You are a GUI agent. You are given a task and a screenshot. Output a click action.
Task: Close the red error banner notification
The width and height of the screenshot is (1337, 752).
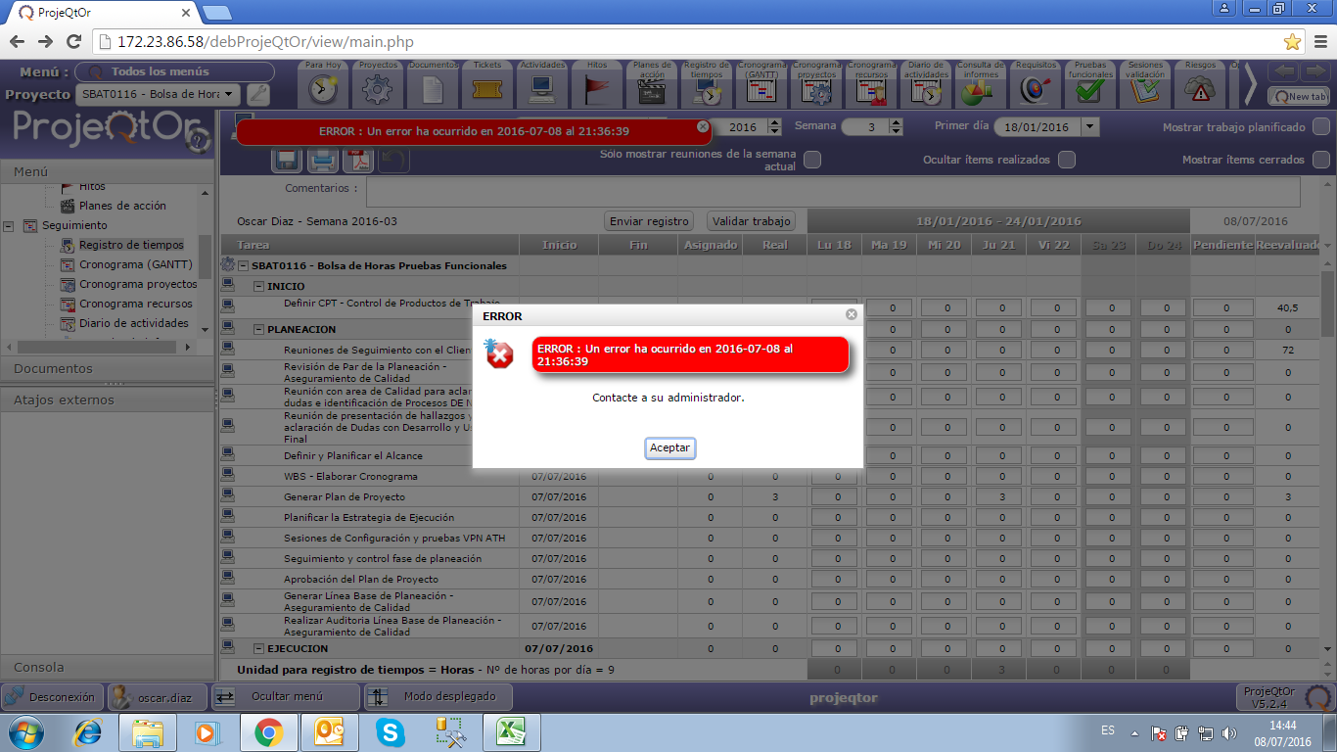(702, 126)
